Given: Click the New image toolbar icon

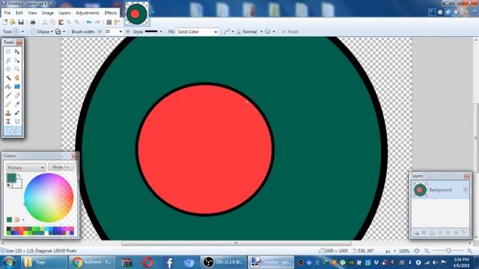Looking at the screenshot, I should pyautogui.click(x=5, y=22).
